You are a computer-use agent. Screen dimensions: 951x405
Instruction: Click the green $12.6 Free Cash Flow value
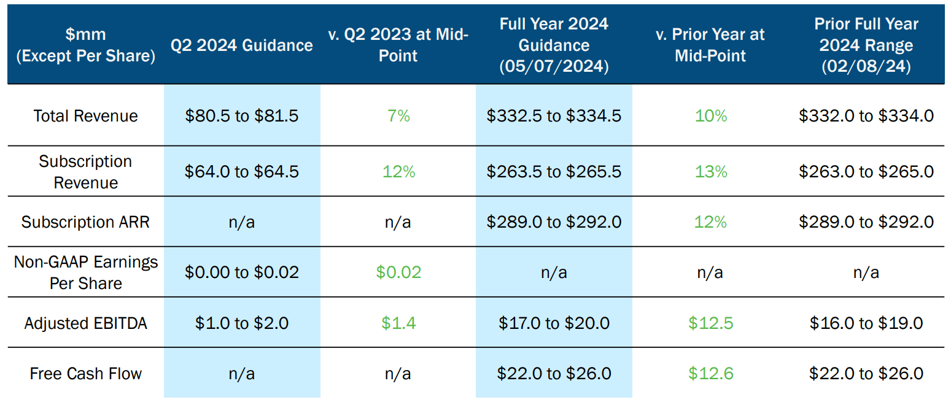(710, 374)
